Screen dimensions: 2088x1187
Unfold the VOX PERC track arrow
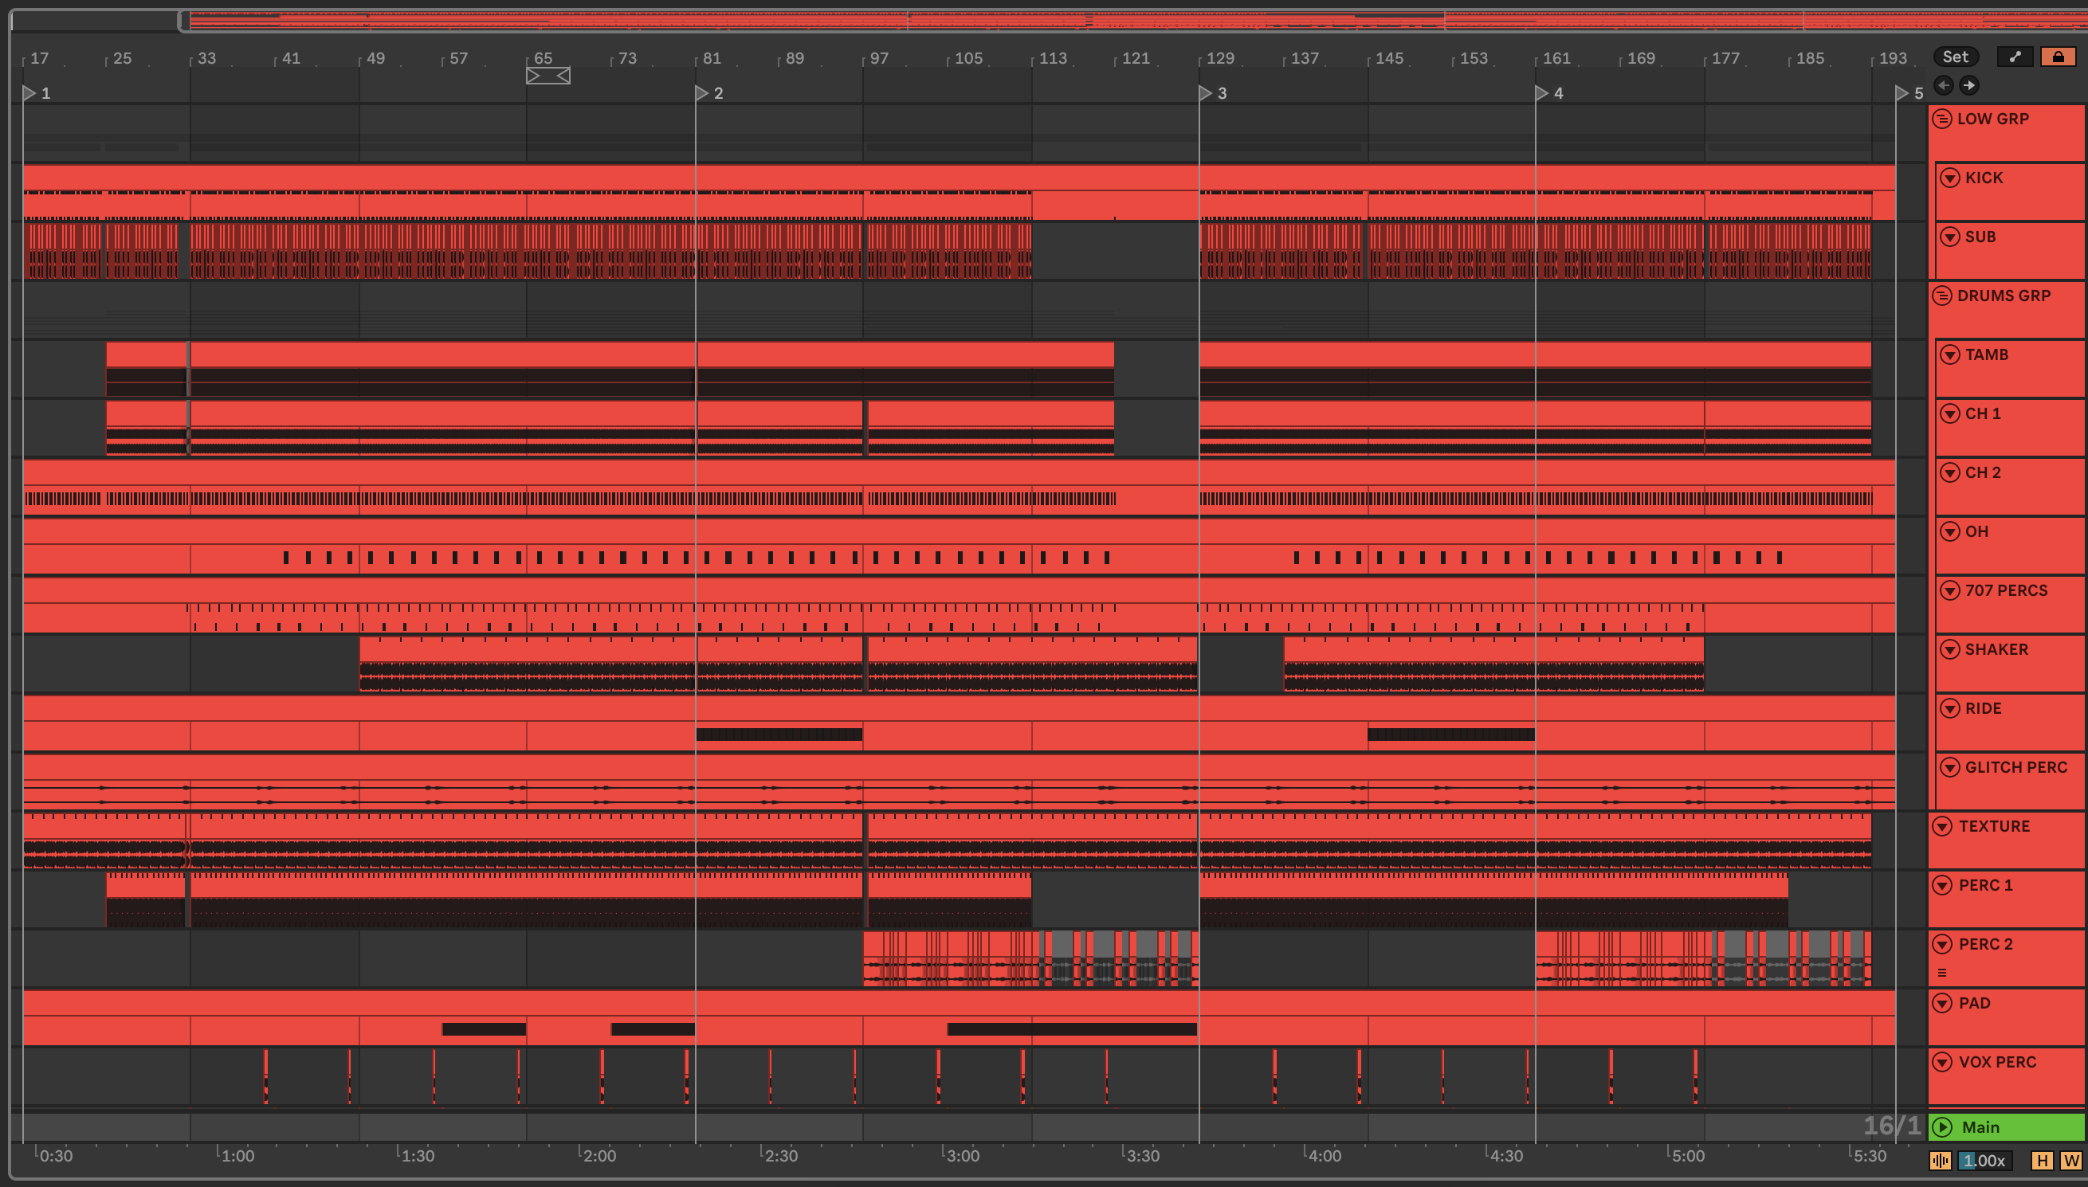coord(1942,1062)
